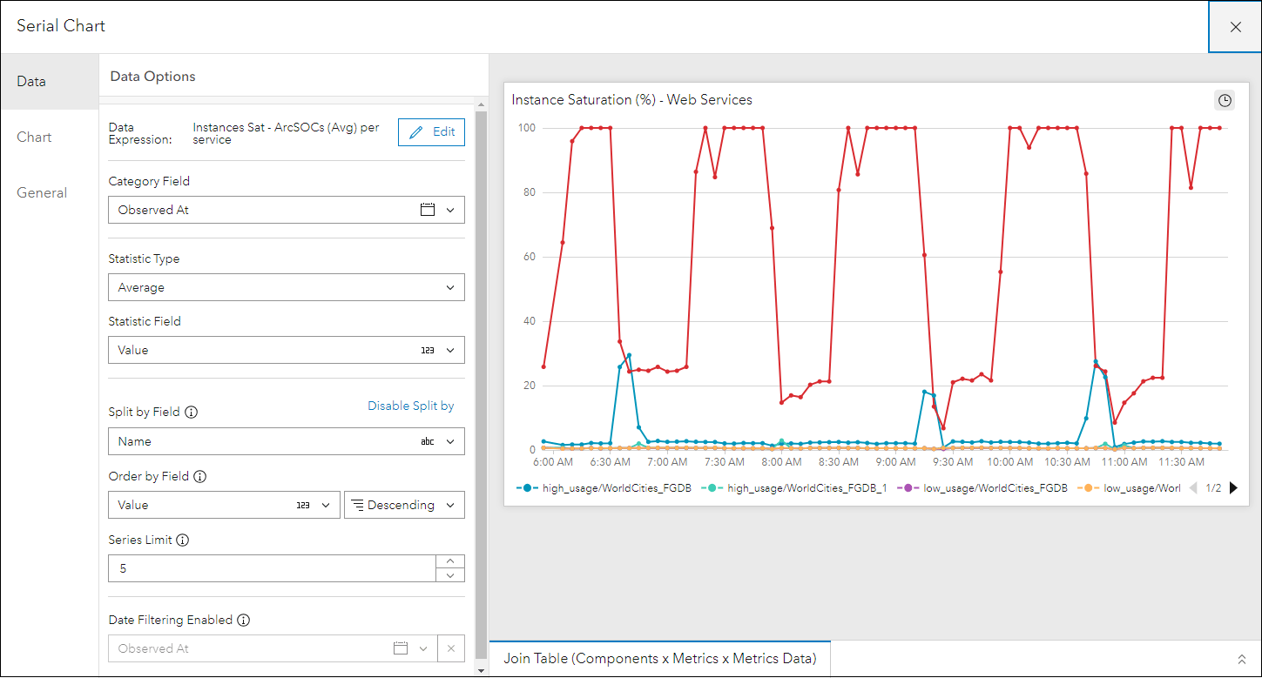
Task: Increase the Series Limit value
Action: [449, 562]
